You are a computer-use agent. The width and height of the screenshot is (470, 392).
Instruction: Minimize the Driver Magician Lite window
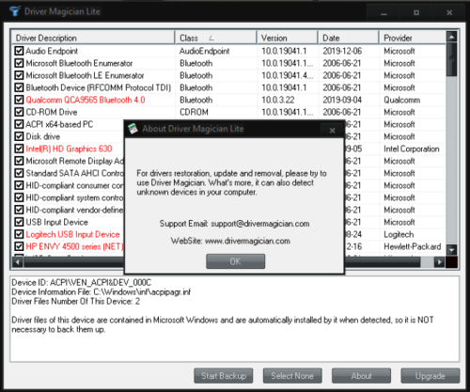coord(384,13)
